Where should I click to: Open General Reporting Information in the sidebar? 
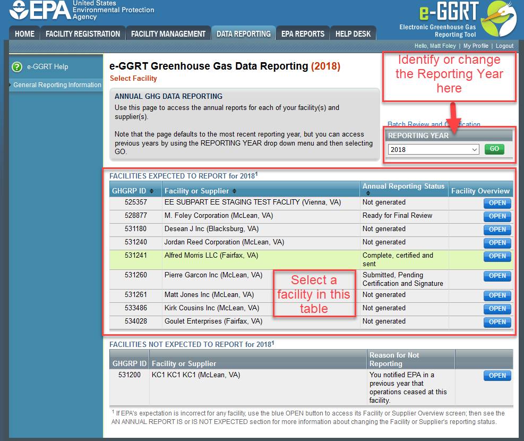[x=57, y=85]
